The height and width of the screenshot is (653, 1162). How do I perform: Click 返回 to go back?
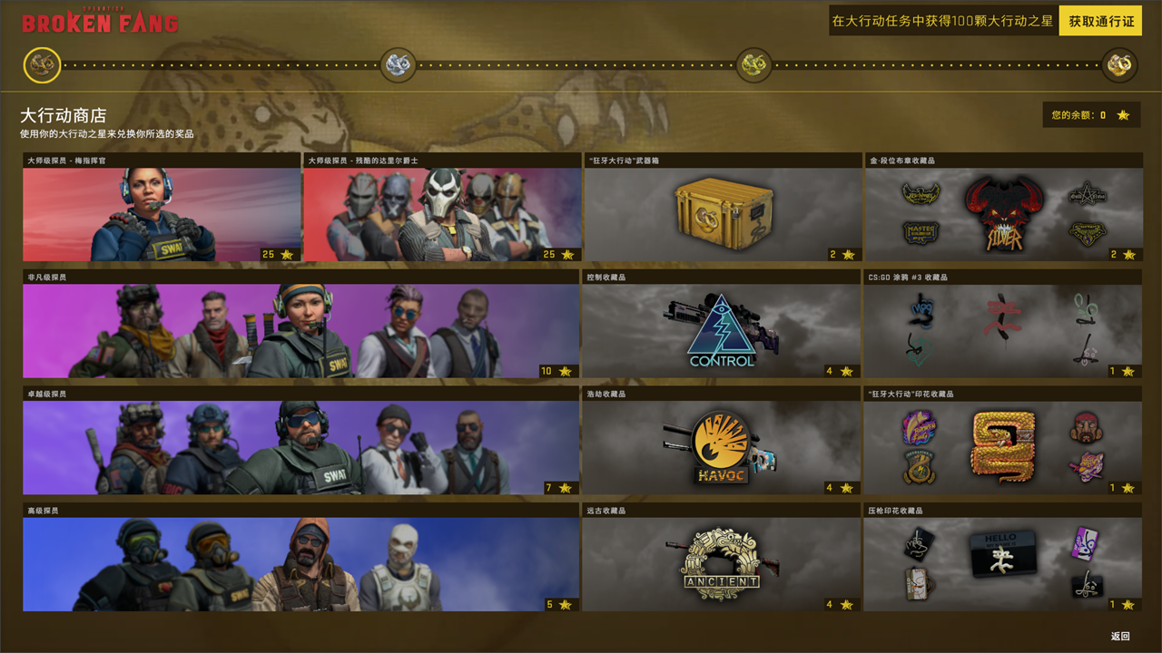point(1120,636)
